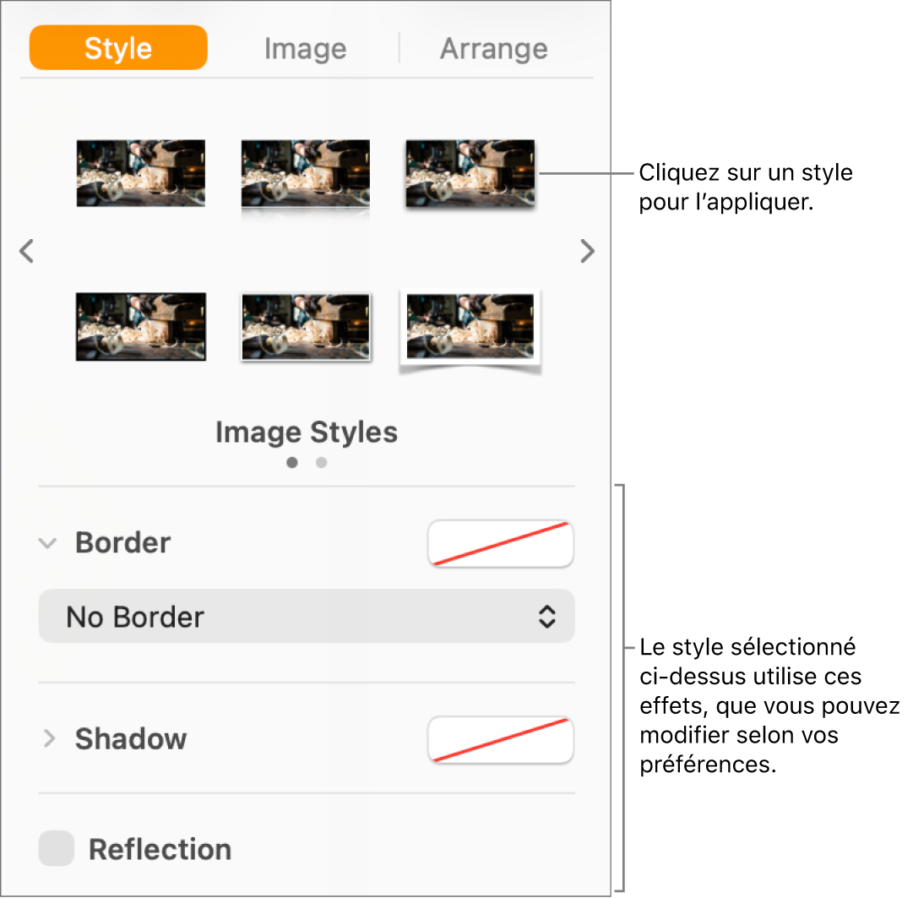Select the Style tab
This screenshot has height=898, width=913.
(117, 48)
